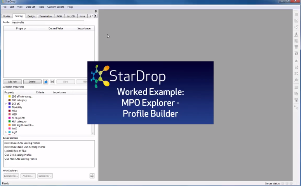Screen dimensions: 301x186
Task: Click the f(x) function icon
Action: coord(296,80)
